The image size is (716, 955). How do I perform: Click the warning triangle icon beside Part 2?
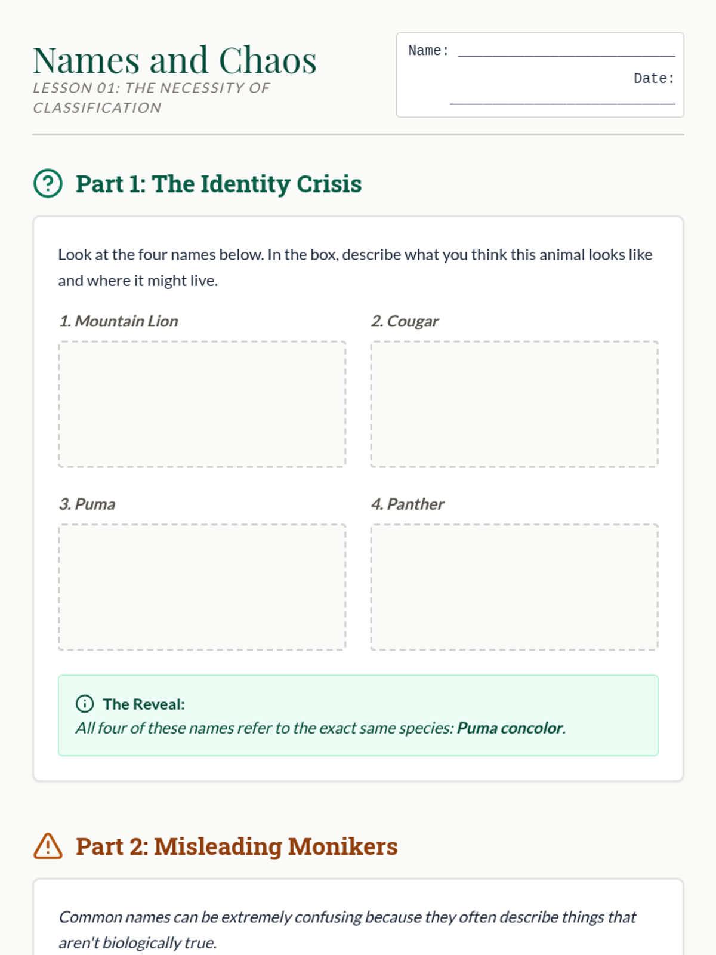[x=48, y=846]
